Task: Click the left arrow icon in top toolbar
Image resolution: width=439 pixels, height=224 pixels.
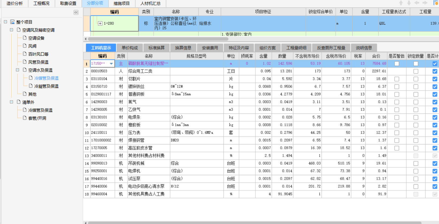Action: (417, 3)
